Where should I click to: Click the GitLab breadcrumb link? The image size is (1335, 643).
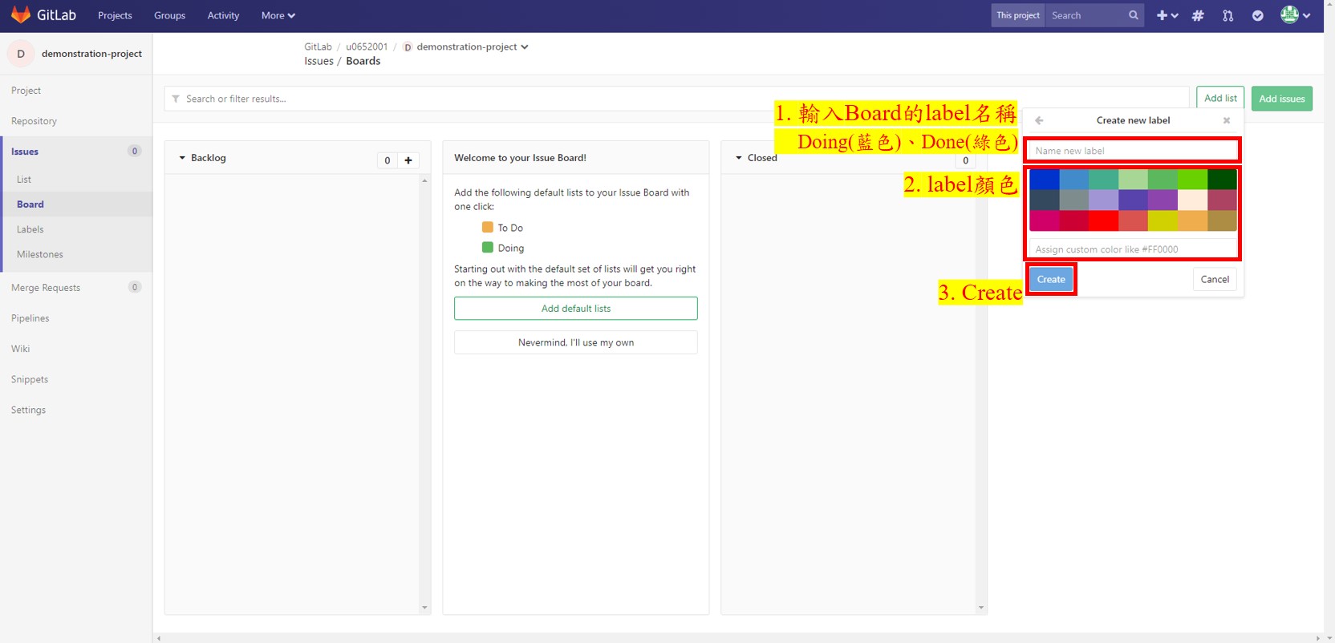[318, 47]
